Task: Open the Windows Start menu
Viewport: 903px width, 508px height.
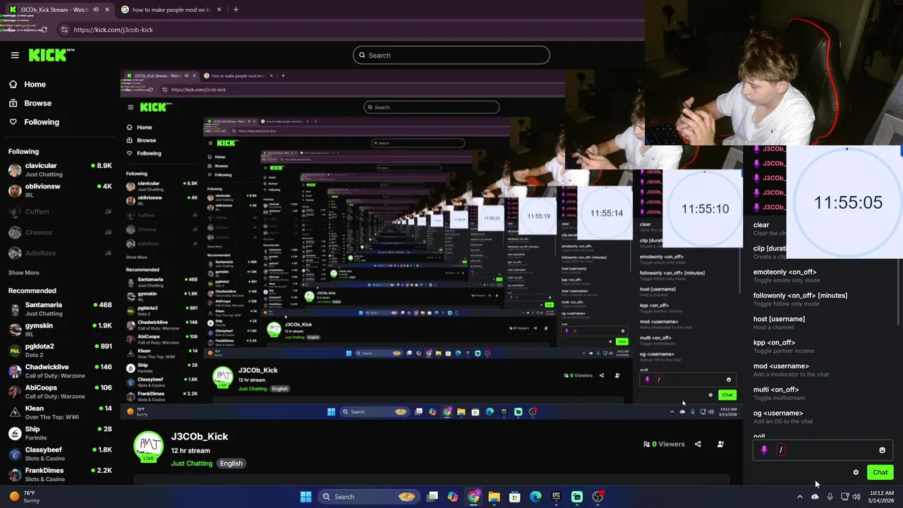Action: click(305, 497)
